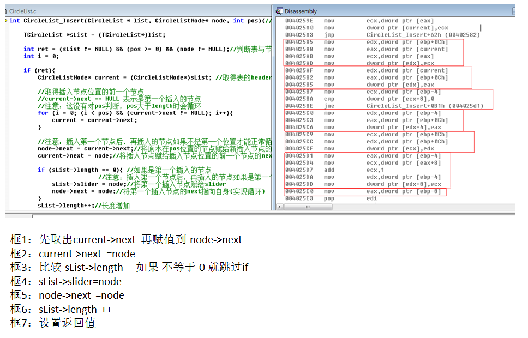This screenshot has height=338, width=528.
Task: Click the cmp instruction at 004025BA
Action: pos(329,99)
